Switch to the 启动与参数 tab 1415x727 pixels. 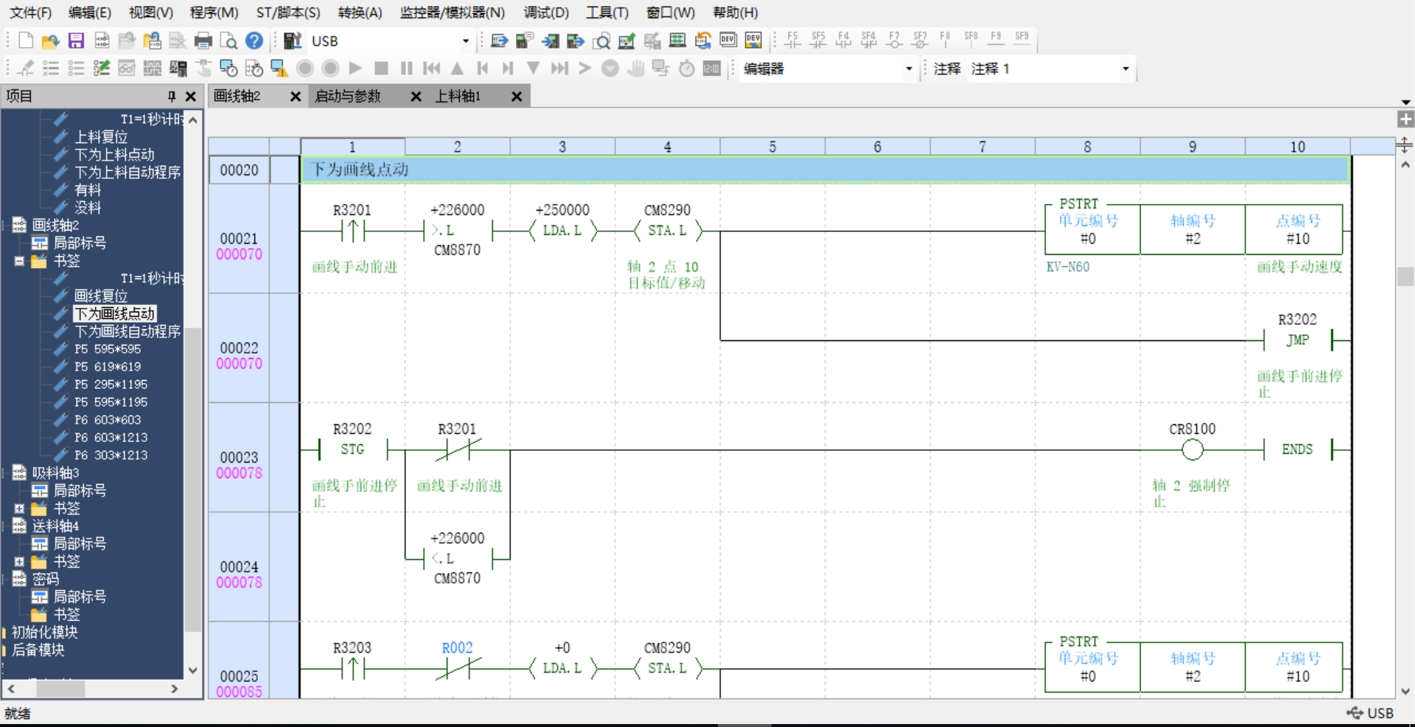tap(348, 96)
